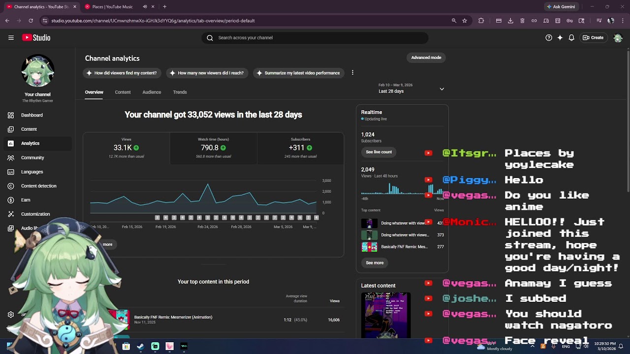Click the browser back arrow
Viewport: 630px width, 354px height.
point(7,21)
